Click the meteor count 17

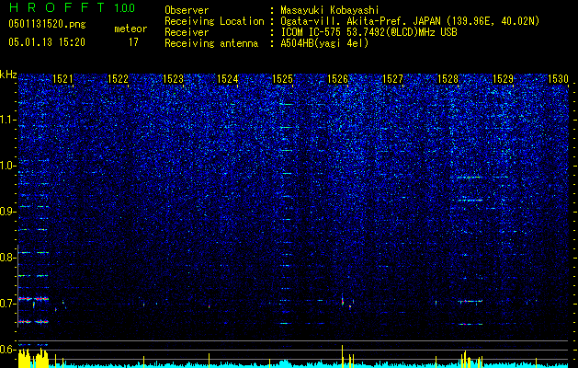click(133, 42)
